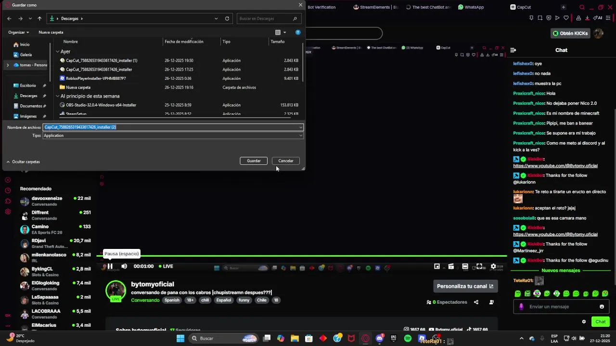
Task: Open emoji picker in chat input
Action: (602, 307)
